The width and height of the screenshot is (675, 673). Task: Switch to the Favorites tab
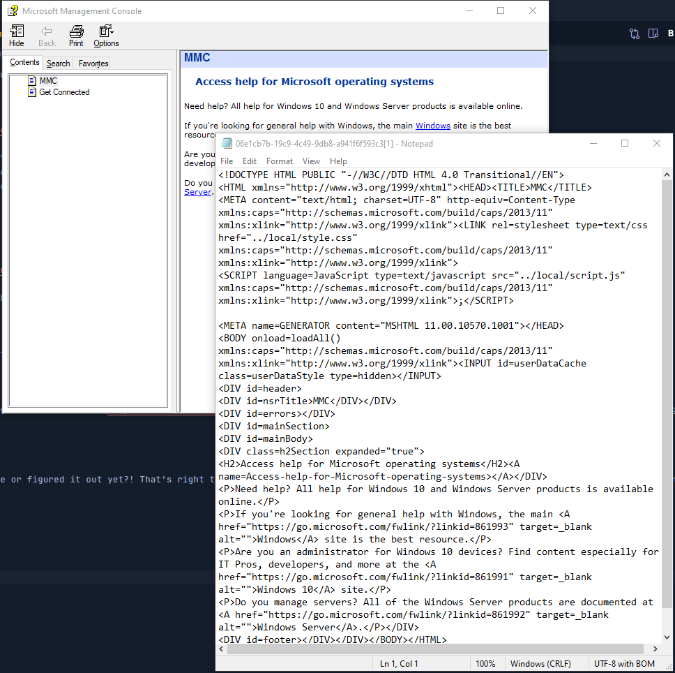click(93, 64)
